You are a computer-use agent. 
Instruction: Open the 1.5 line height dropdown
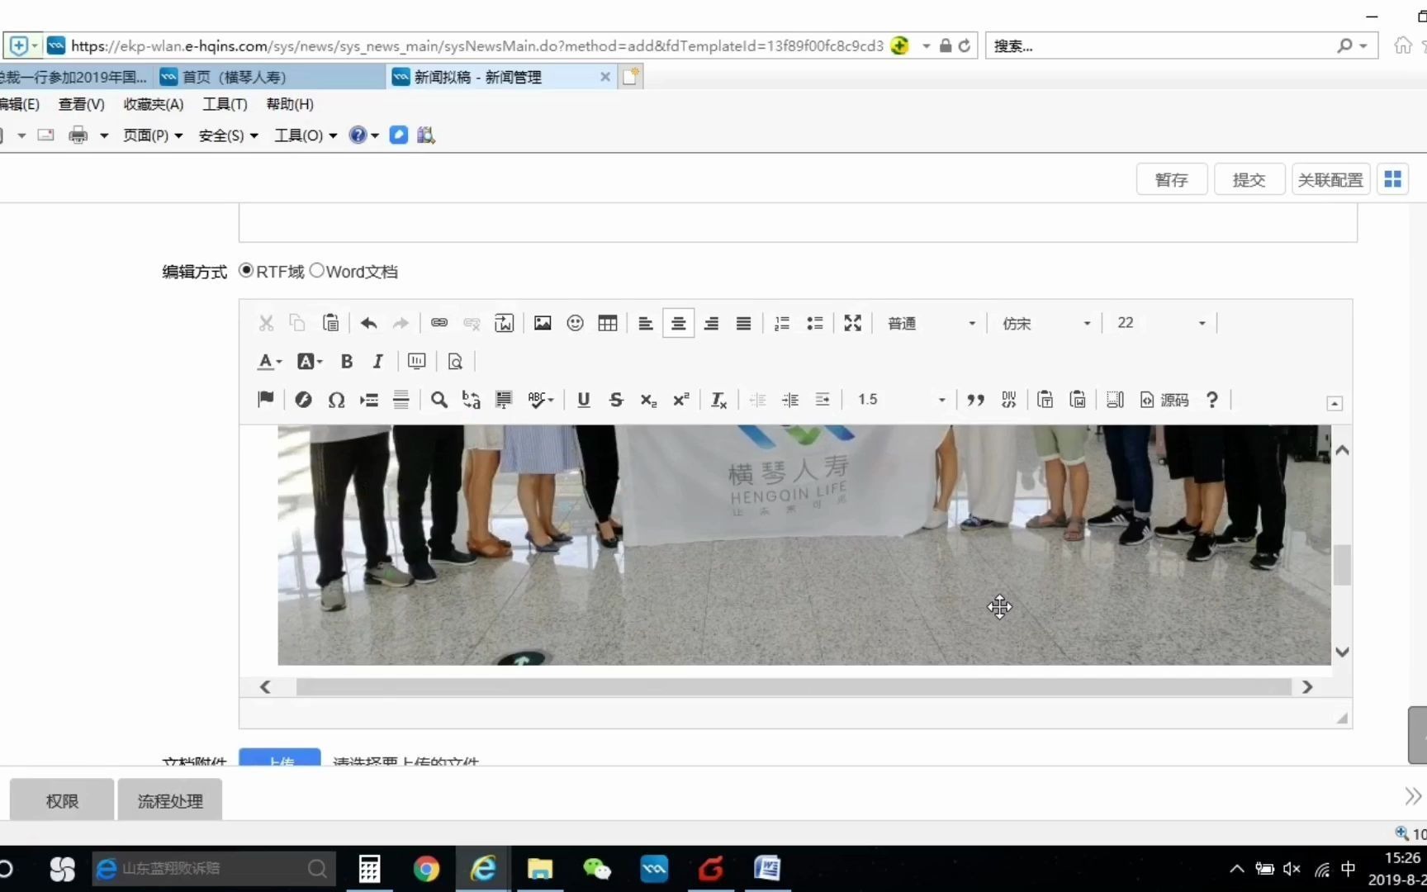tap(901, 400)
